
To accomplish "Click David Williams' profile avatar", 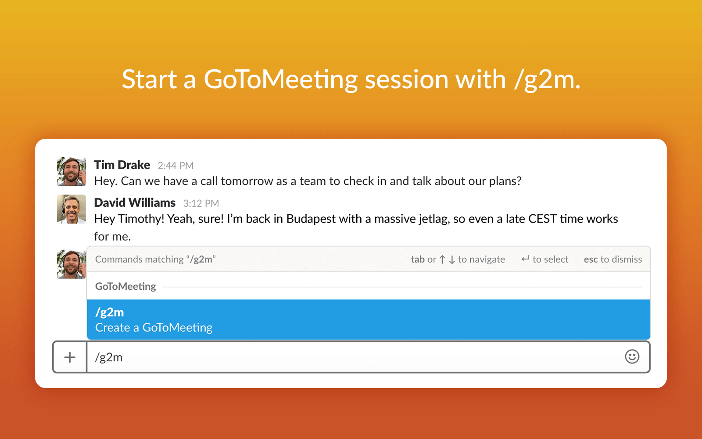I will pyautogui.click(x=72, y=209).
